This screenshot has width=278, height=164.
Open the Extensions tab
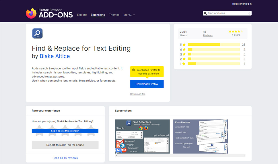coord(98,15)
